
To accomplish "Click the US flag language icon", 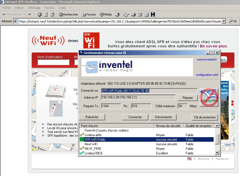I will click(x=189, y=159).
